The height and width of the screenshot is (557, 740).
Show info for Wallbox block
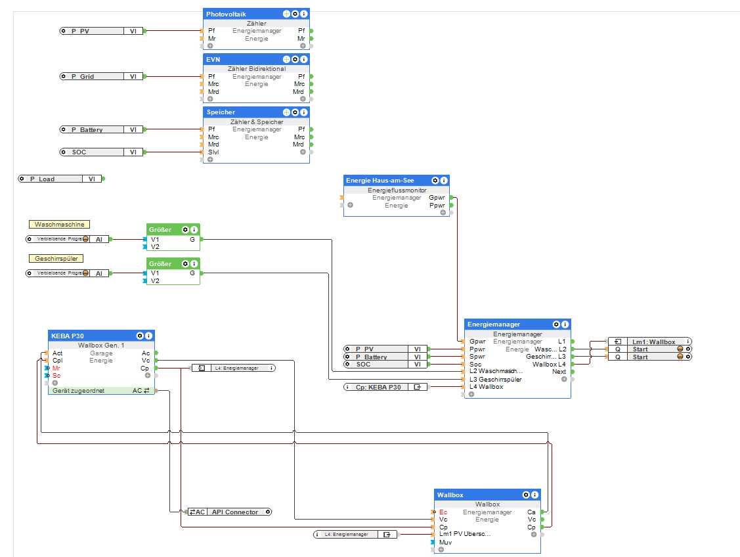point(534,495)
